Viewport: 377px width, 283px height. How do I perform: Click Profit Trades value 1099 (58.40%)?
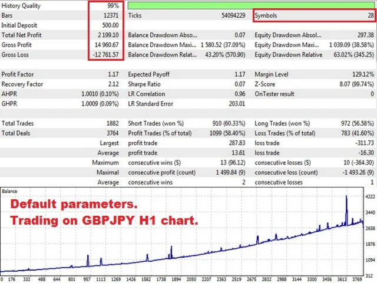click(227, 133)
